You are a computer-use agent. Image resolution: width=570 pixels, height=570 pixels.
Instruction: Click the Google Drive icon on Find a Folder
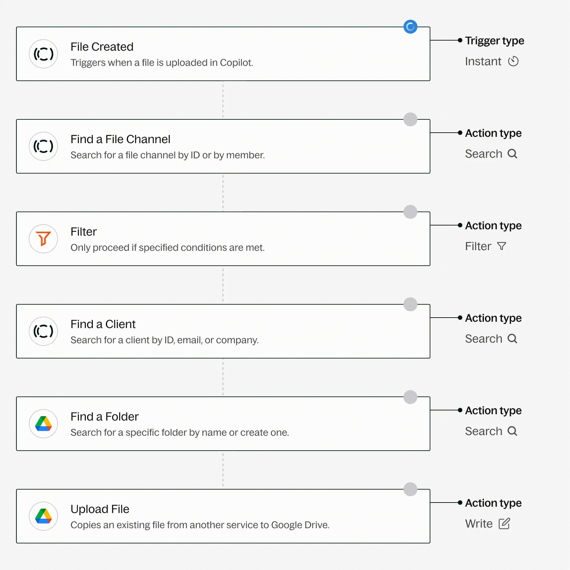tap(43, 424)
